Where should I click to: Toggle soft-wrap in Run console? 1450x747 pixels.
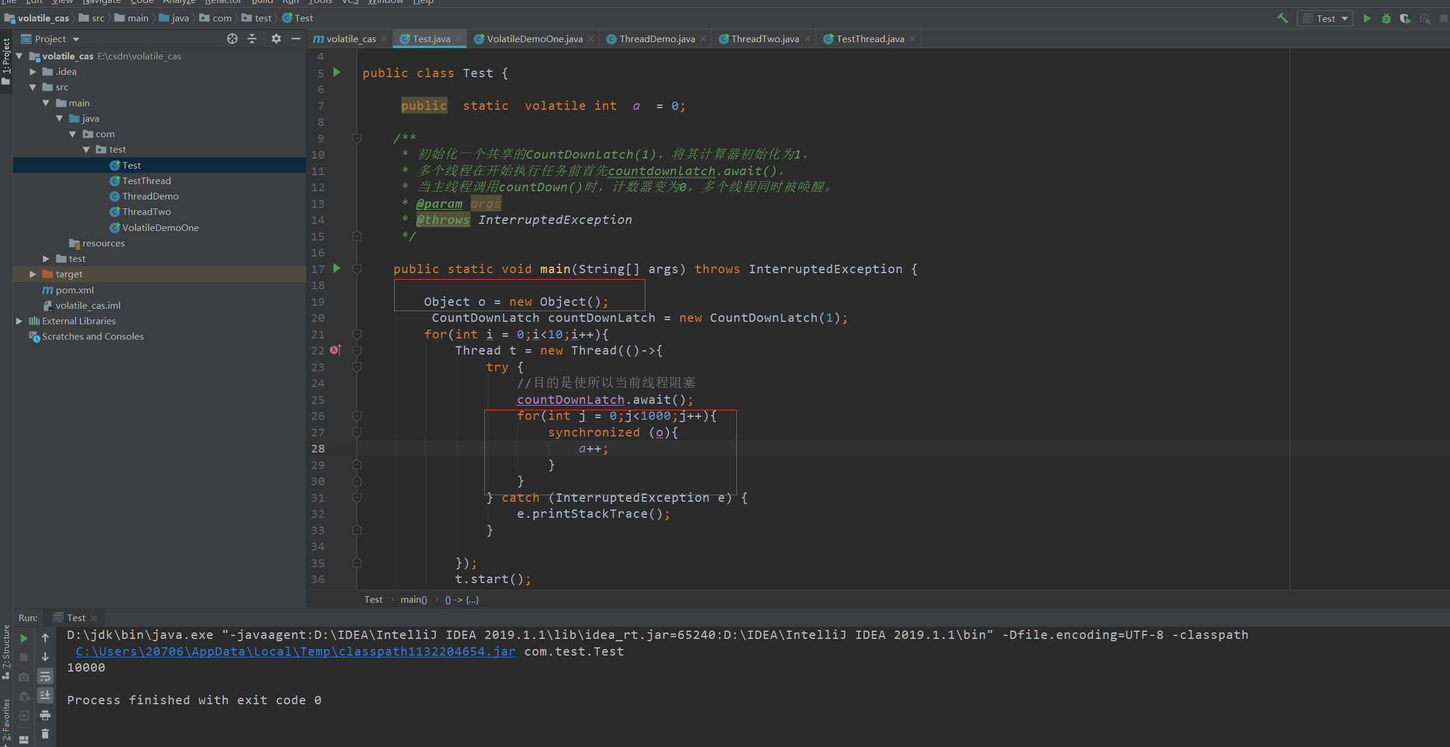(45, 676)
